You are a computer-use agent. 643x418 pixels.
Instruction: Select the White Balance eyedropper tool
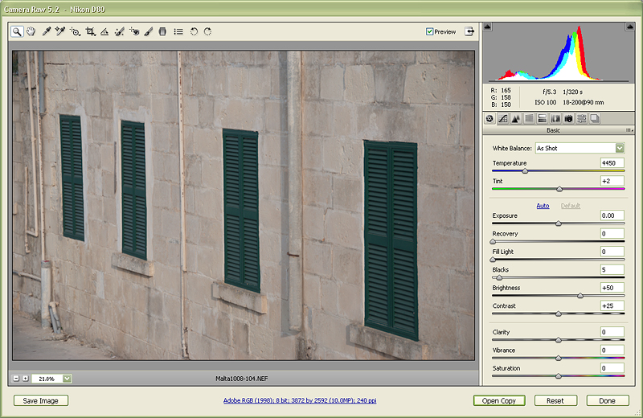point(47,32)
